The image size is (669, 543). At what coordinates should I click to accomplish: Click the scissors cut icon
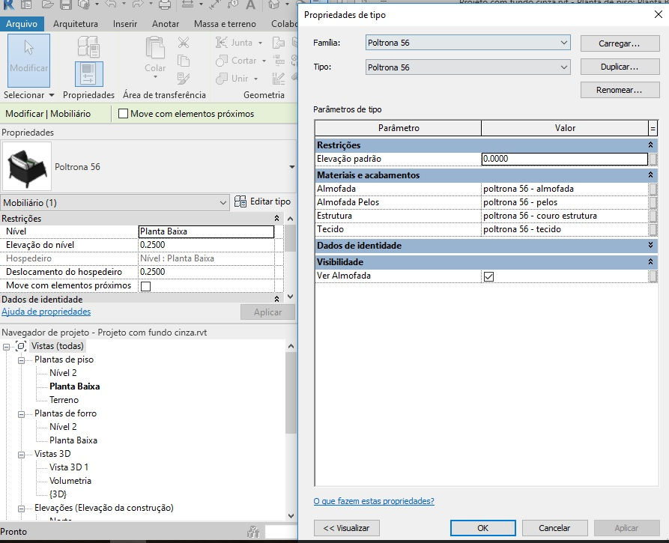click(184, 42)
